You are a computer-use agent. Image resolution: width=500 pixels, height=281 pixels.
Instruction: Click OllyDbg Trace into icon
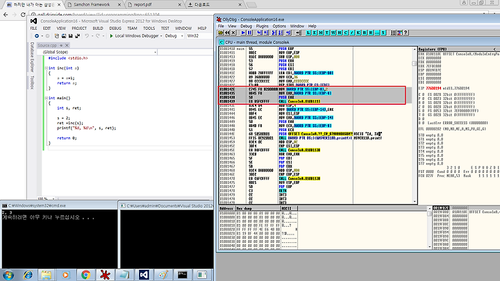(x=274, y=33)
